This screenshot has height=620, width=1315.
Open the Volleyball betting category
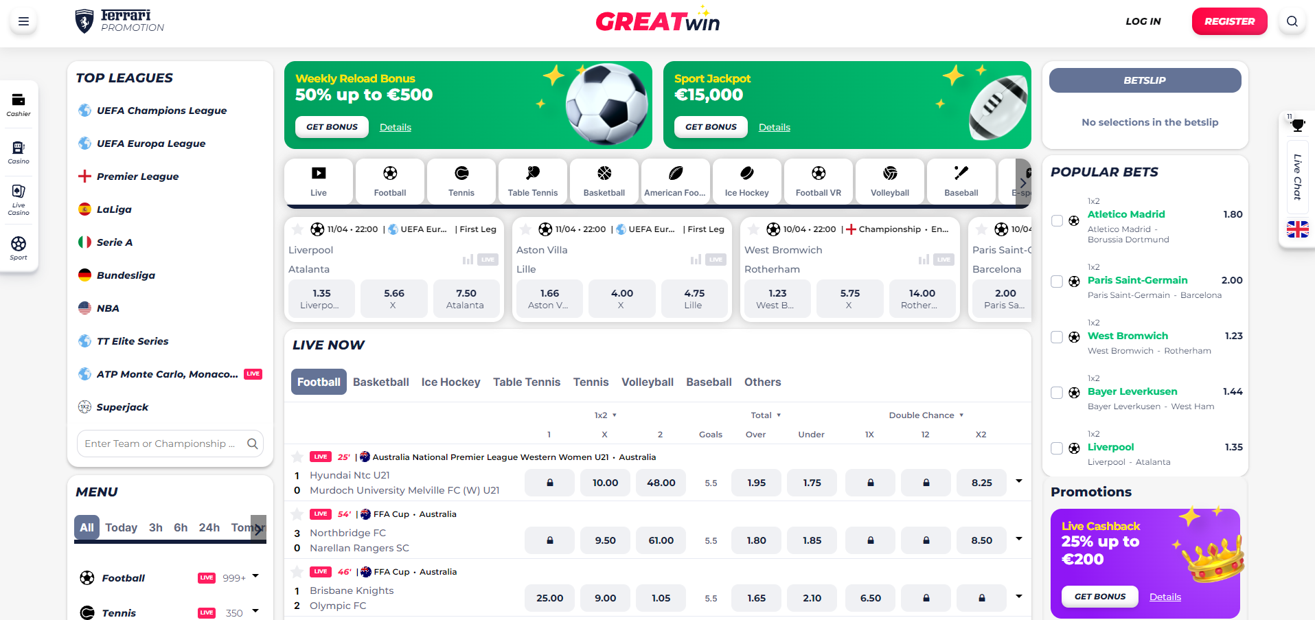[x=889, y=181]
